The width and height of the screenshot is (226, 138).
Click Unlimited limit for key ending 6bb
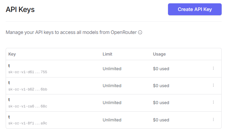pos(112,86)
